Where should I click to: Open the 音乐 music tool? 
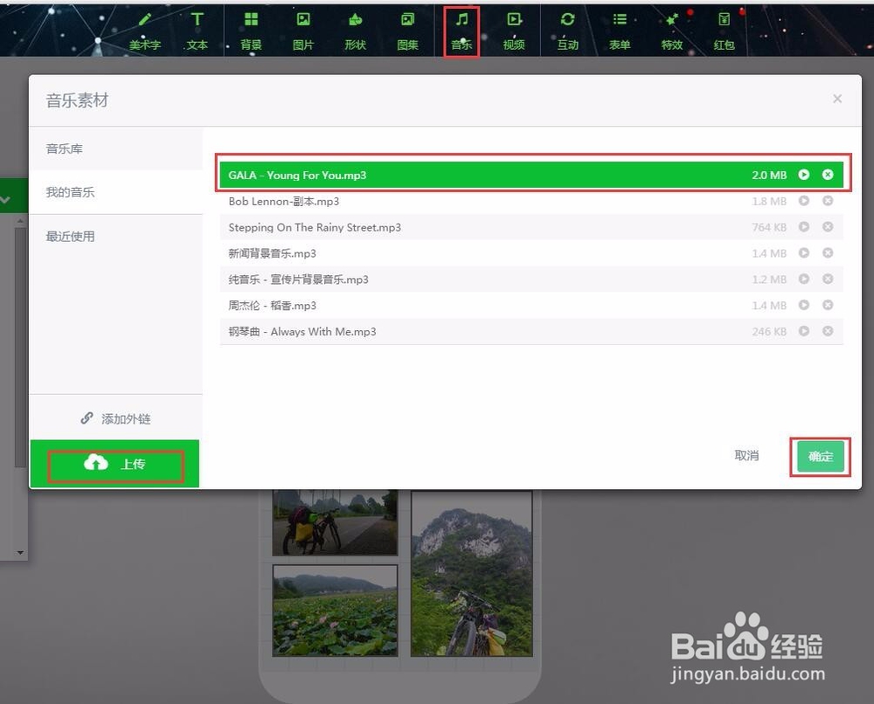coord(461,31)
